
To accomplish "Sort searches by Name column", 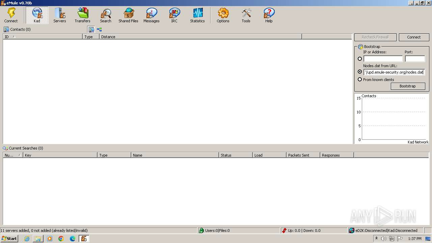I will [175, 155].
